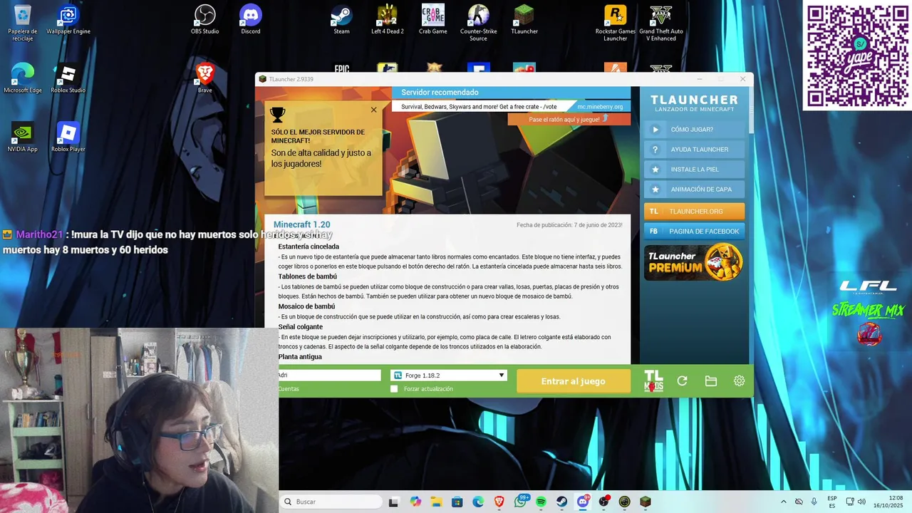
Task: Open Copilot from the taskbar
Action: pyautogui.click(x=415, y=502)
